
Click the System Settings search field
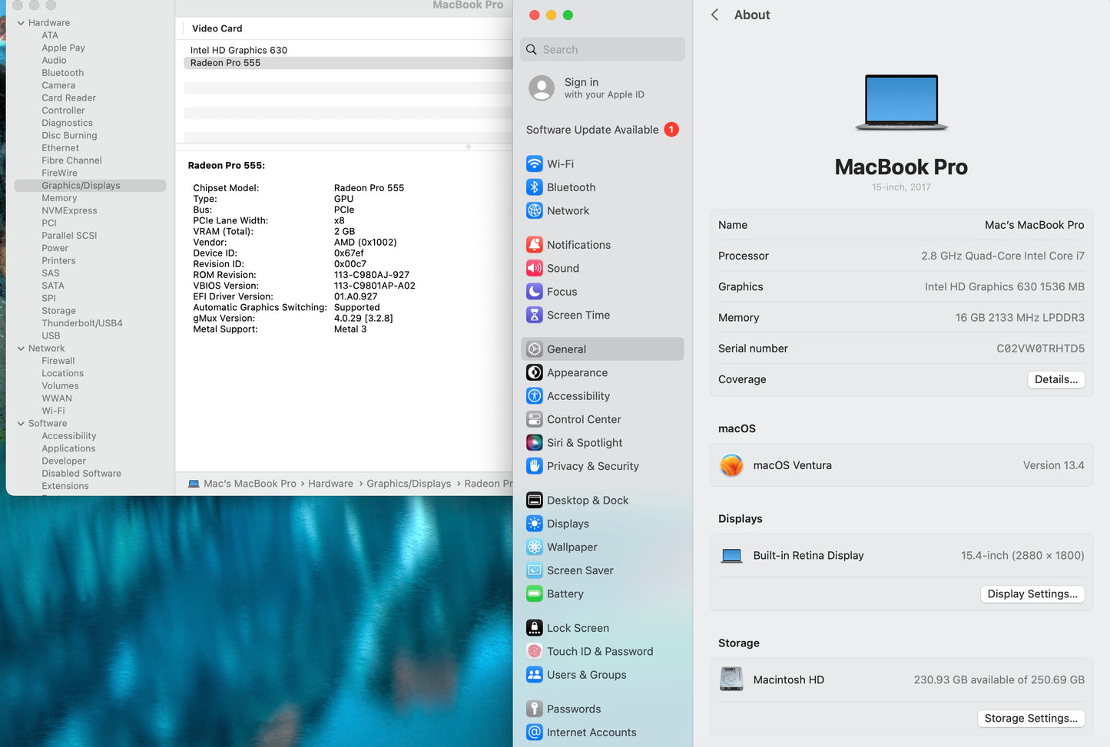(602, 49)
